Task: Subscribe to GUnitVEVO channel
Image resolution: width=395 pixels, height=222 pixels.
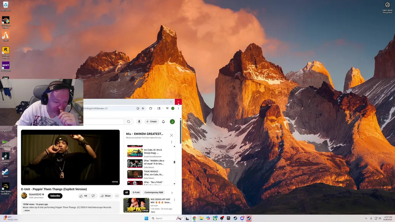Action: [55, 196]
